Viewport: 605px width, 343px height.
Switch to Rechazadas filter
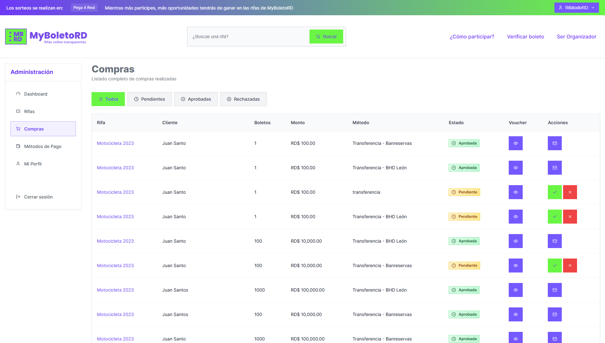click(x=243, y=99)
